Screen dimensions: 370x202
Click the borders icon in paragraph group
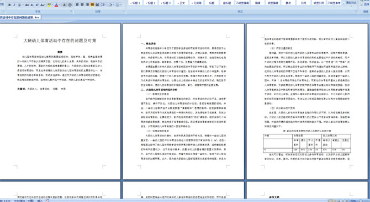pos(117,5)
